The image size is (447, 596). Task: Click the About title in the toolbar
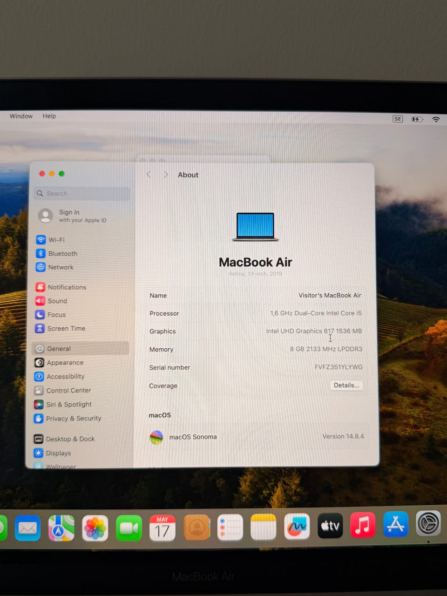pyautogui.click(x=188, y=175)
